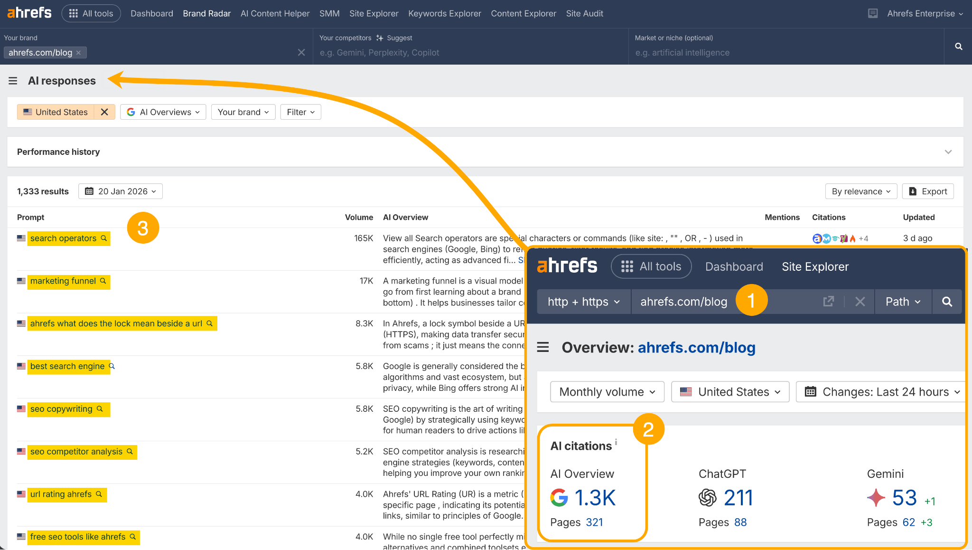Click the external link icon in Site Explorer bar
The height and width of the screenshot is (550, 972).
pos(828,301)
